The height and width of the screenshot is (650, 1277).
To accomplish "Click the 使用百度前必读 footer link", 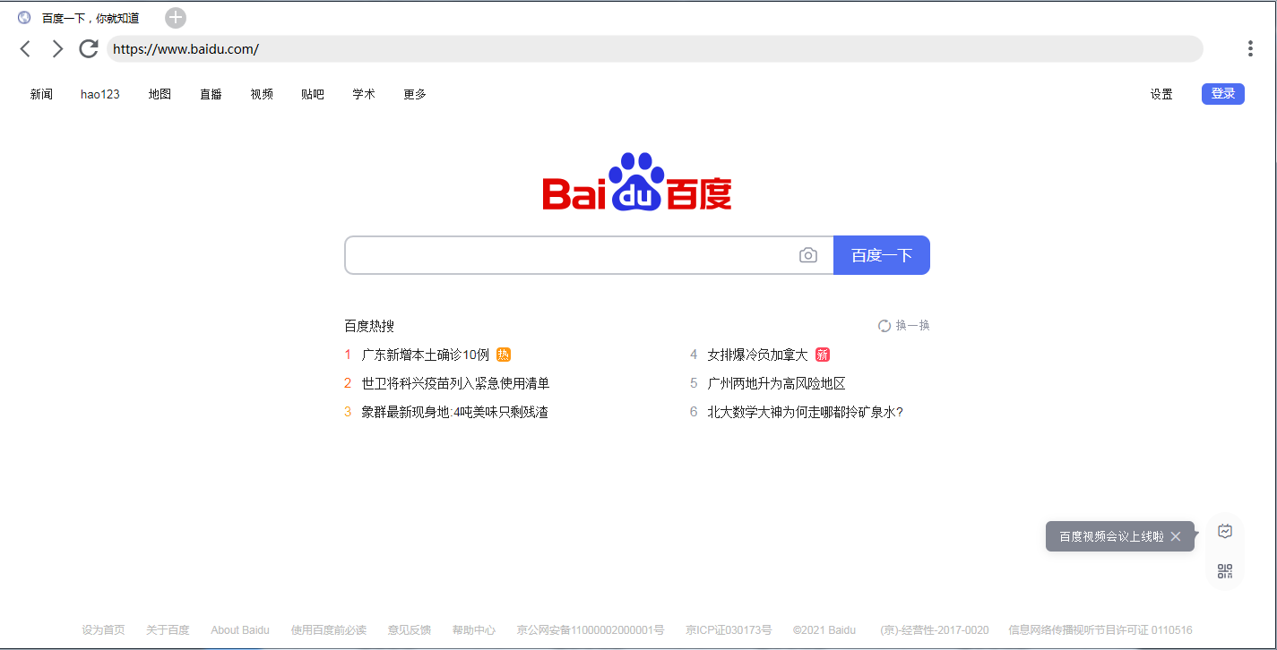I will [329, 630].
